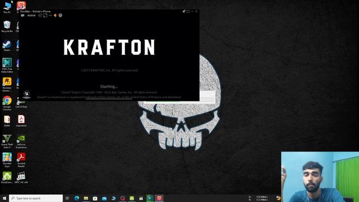Open the MPC-HC x64 desktop shortcut
The width and height of the screenshot is (359, 202).
pyautogui.click(x=21, y=178)
